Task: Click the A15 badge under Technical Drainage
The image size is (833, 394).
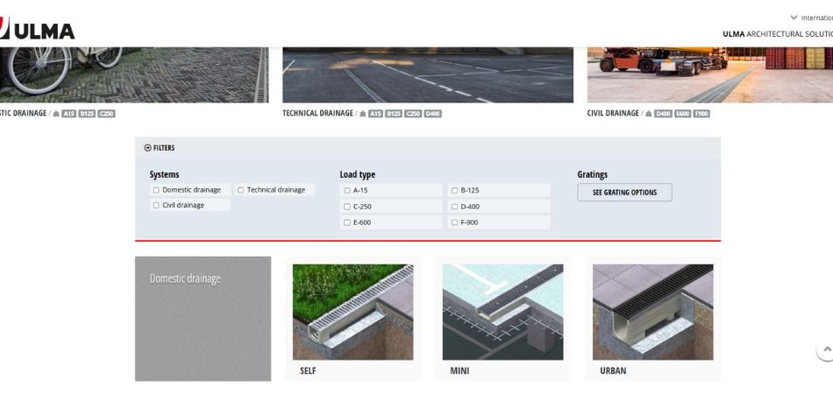Action: 375,114
